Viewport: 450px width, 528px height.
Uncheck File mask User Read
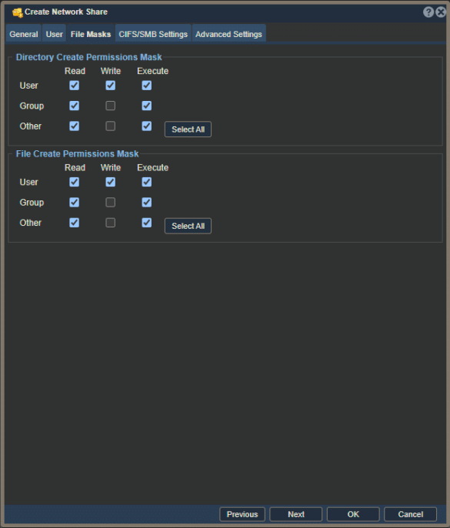coord(75,182)
